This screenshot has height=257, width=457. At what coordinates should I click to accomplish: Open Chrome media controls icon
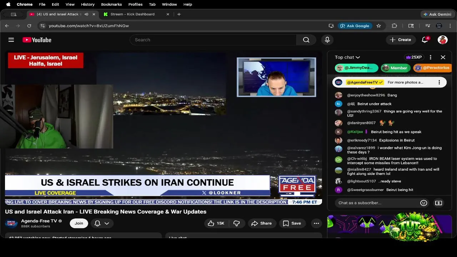pos(428,26)
